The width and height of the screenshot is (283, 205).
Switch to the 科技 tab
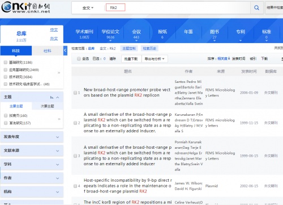click(x=16, y=51)
